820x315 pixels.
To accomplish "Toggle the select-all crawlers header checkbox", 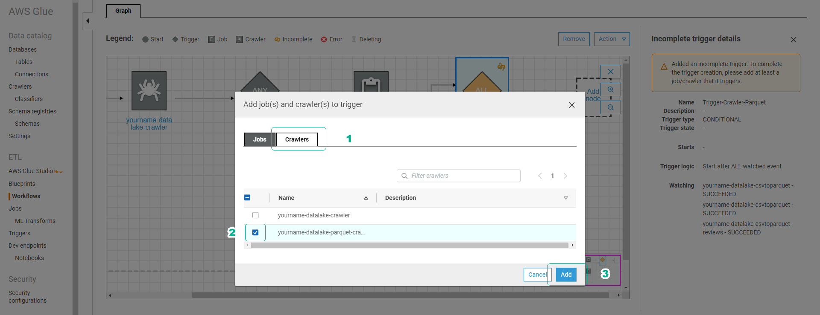I will click(x=247, y=197).
